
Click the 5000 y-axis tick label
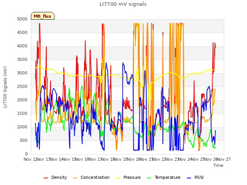pyautogui.click(x=22, y=19)
